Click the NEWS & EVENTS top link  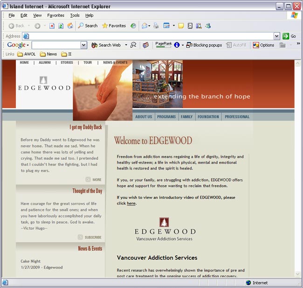click(x=115, y=62)
